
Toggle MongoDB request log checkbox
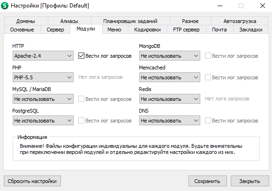tap(208, 56)
